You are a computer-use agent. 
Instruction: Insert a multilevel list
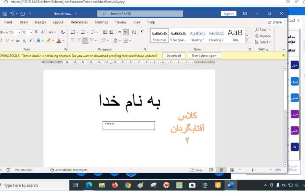(93, 32)
